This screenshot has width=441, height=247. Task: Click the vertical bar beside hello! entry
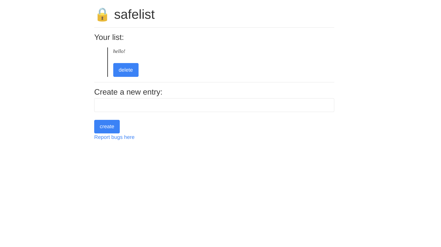pos(108,62)
